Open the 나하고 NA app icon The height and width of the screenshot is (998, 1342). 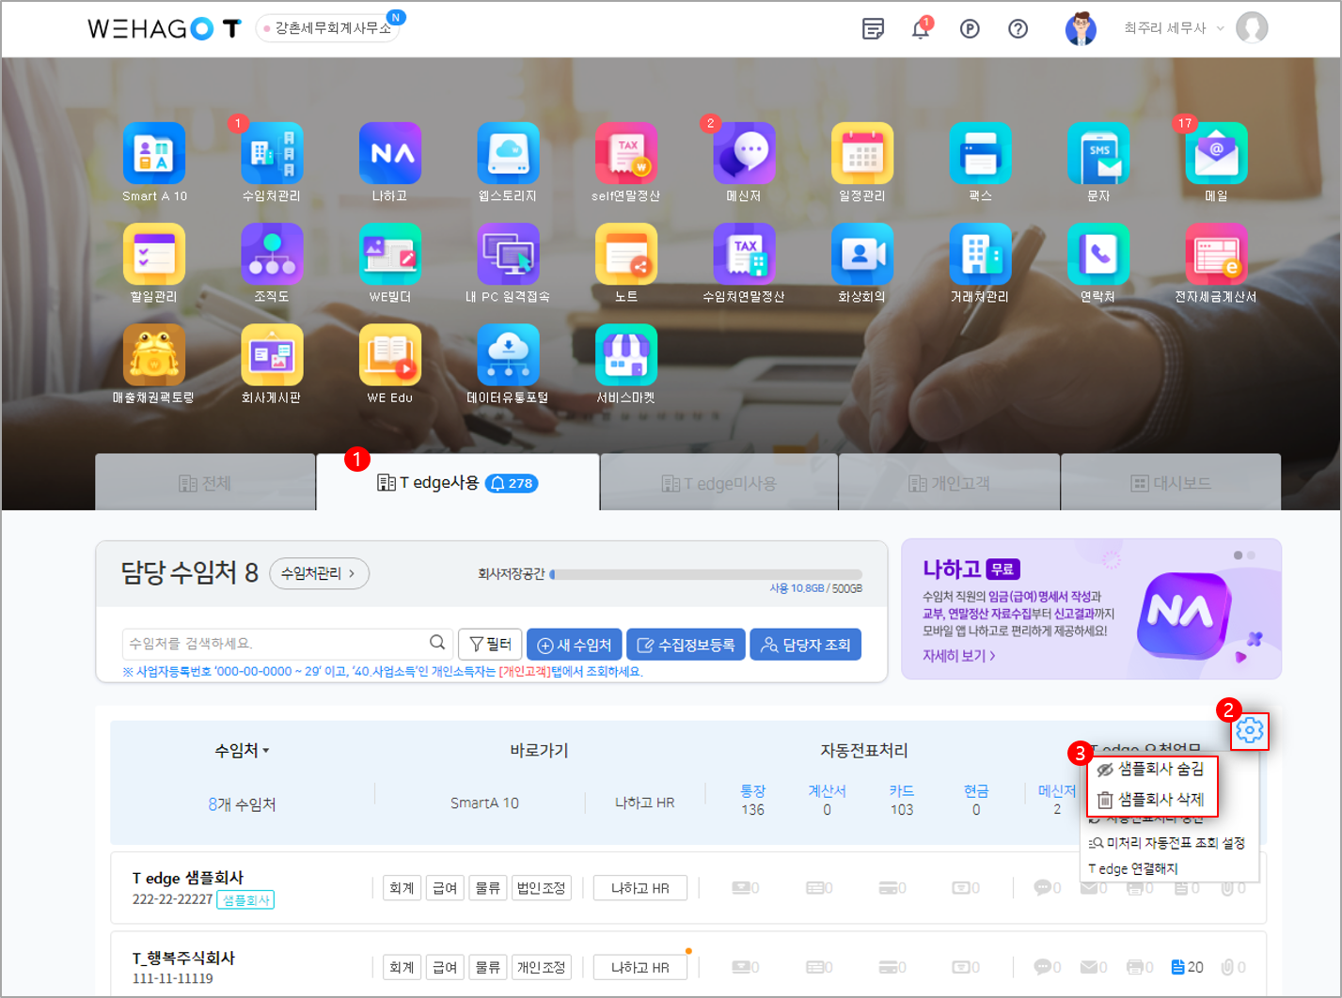tap(389, 154)
